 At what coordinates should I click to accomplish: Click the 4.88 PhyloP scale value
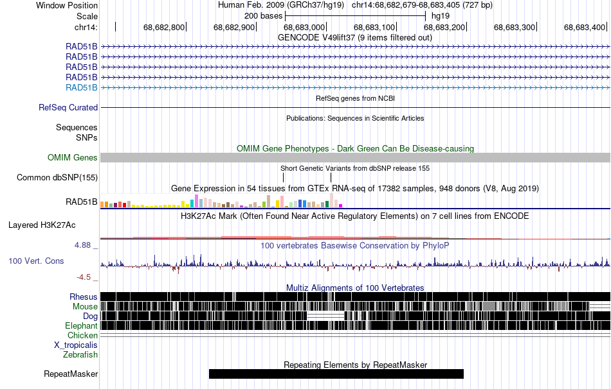(82, 245)
